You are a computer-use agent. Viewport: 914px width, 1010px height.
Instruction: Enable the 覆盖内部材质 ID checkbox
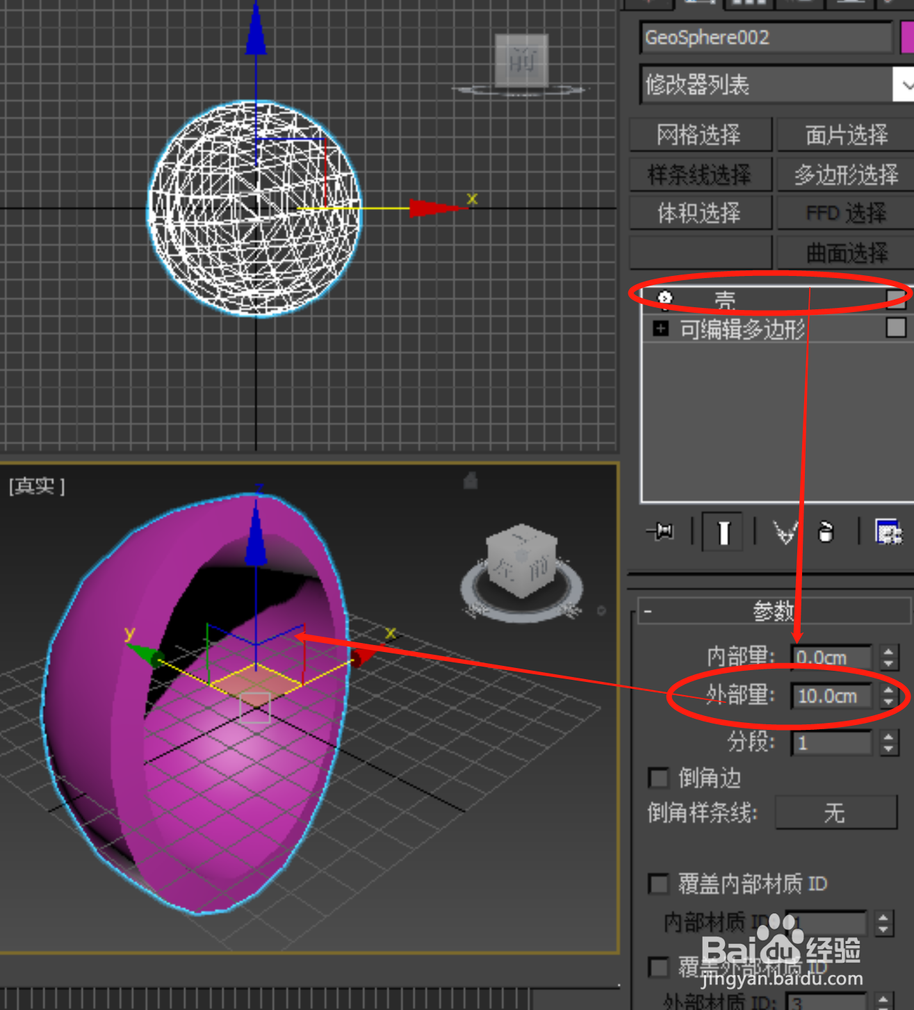658,883
